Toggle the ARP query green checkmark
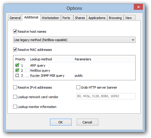Screen dimensions: 151x138 pyautogui.click(x=17, y=65)
